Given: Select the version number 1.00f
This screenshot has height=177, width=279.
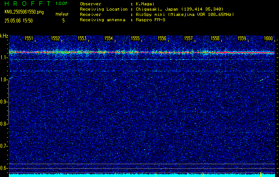Looking at the screenshot, I should [61, 4].
